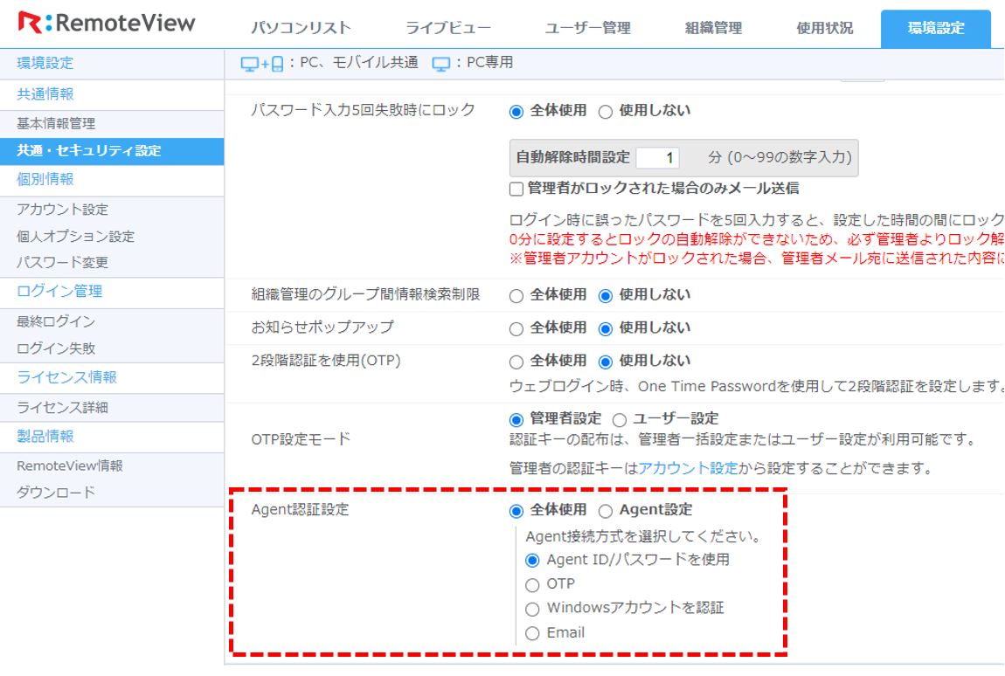Select 全体使用 for Agent認証設定
Viewport: 1005px width, 676px height.
click(x=516, y=511)
